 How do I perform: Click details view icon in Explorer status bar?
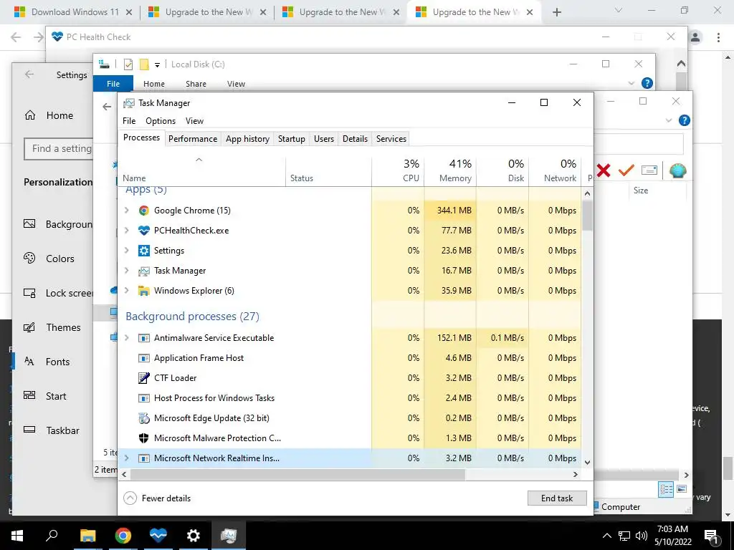[x=666, y=490]
